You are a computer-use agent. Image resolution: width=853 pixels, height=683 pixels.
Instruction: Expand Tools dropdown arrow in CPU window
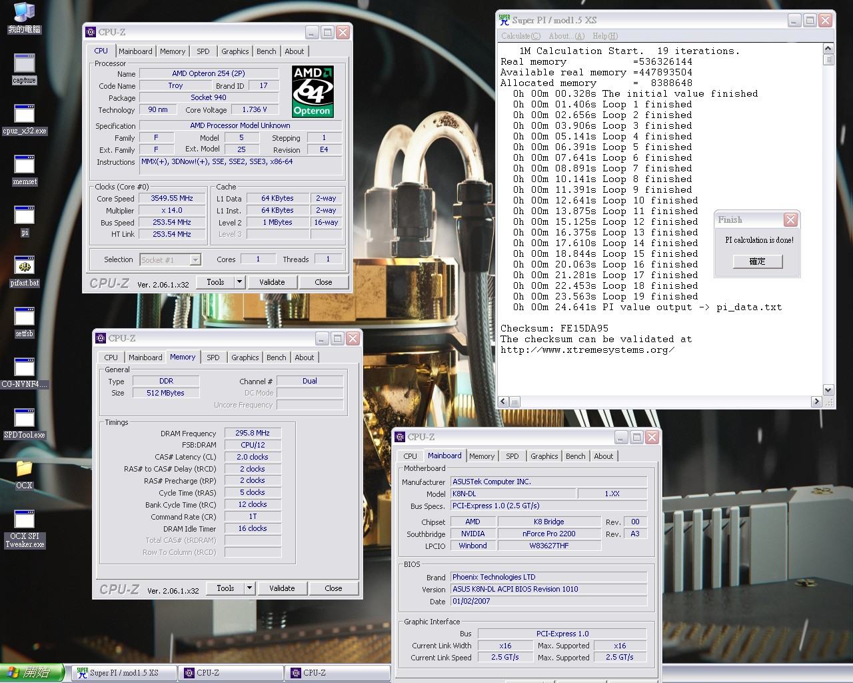pyautogui.click(x=239, y=282)
